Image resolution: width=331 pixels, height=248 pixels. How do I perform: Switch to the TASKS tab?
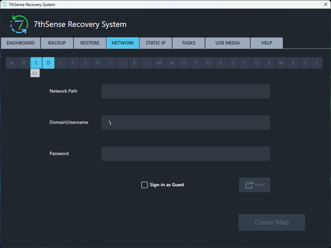click(x=188, y=43)
